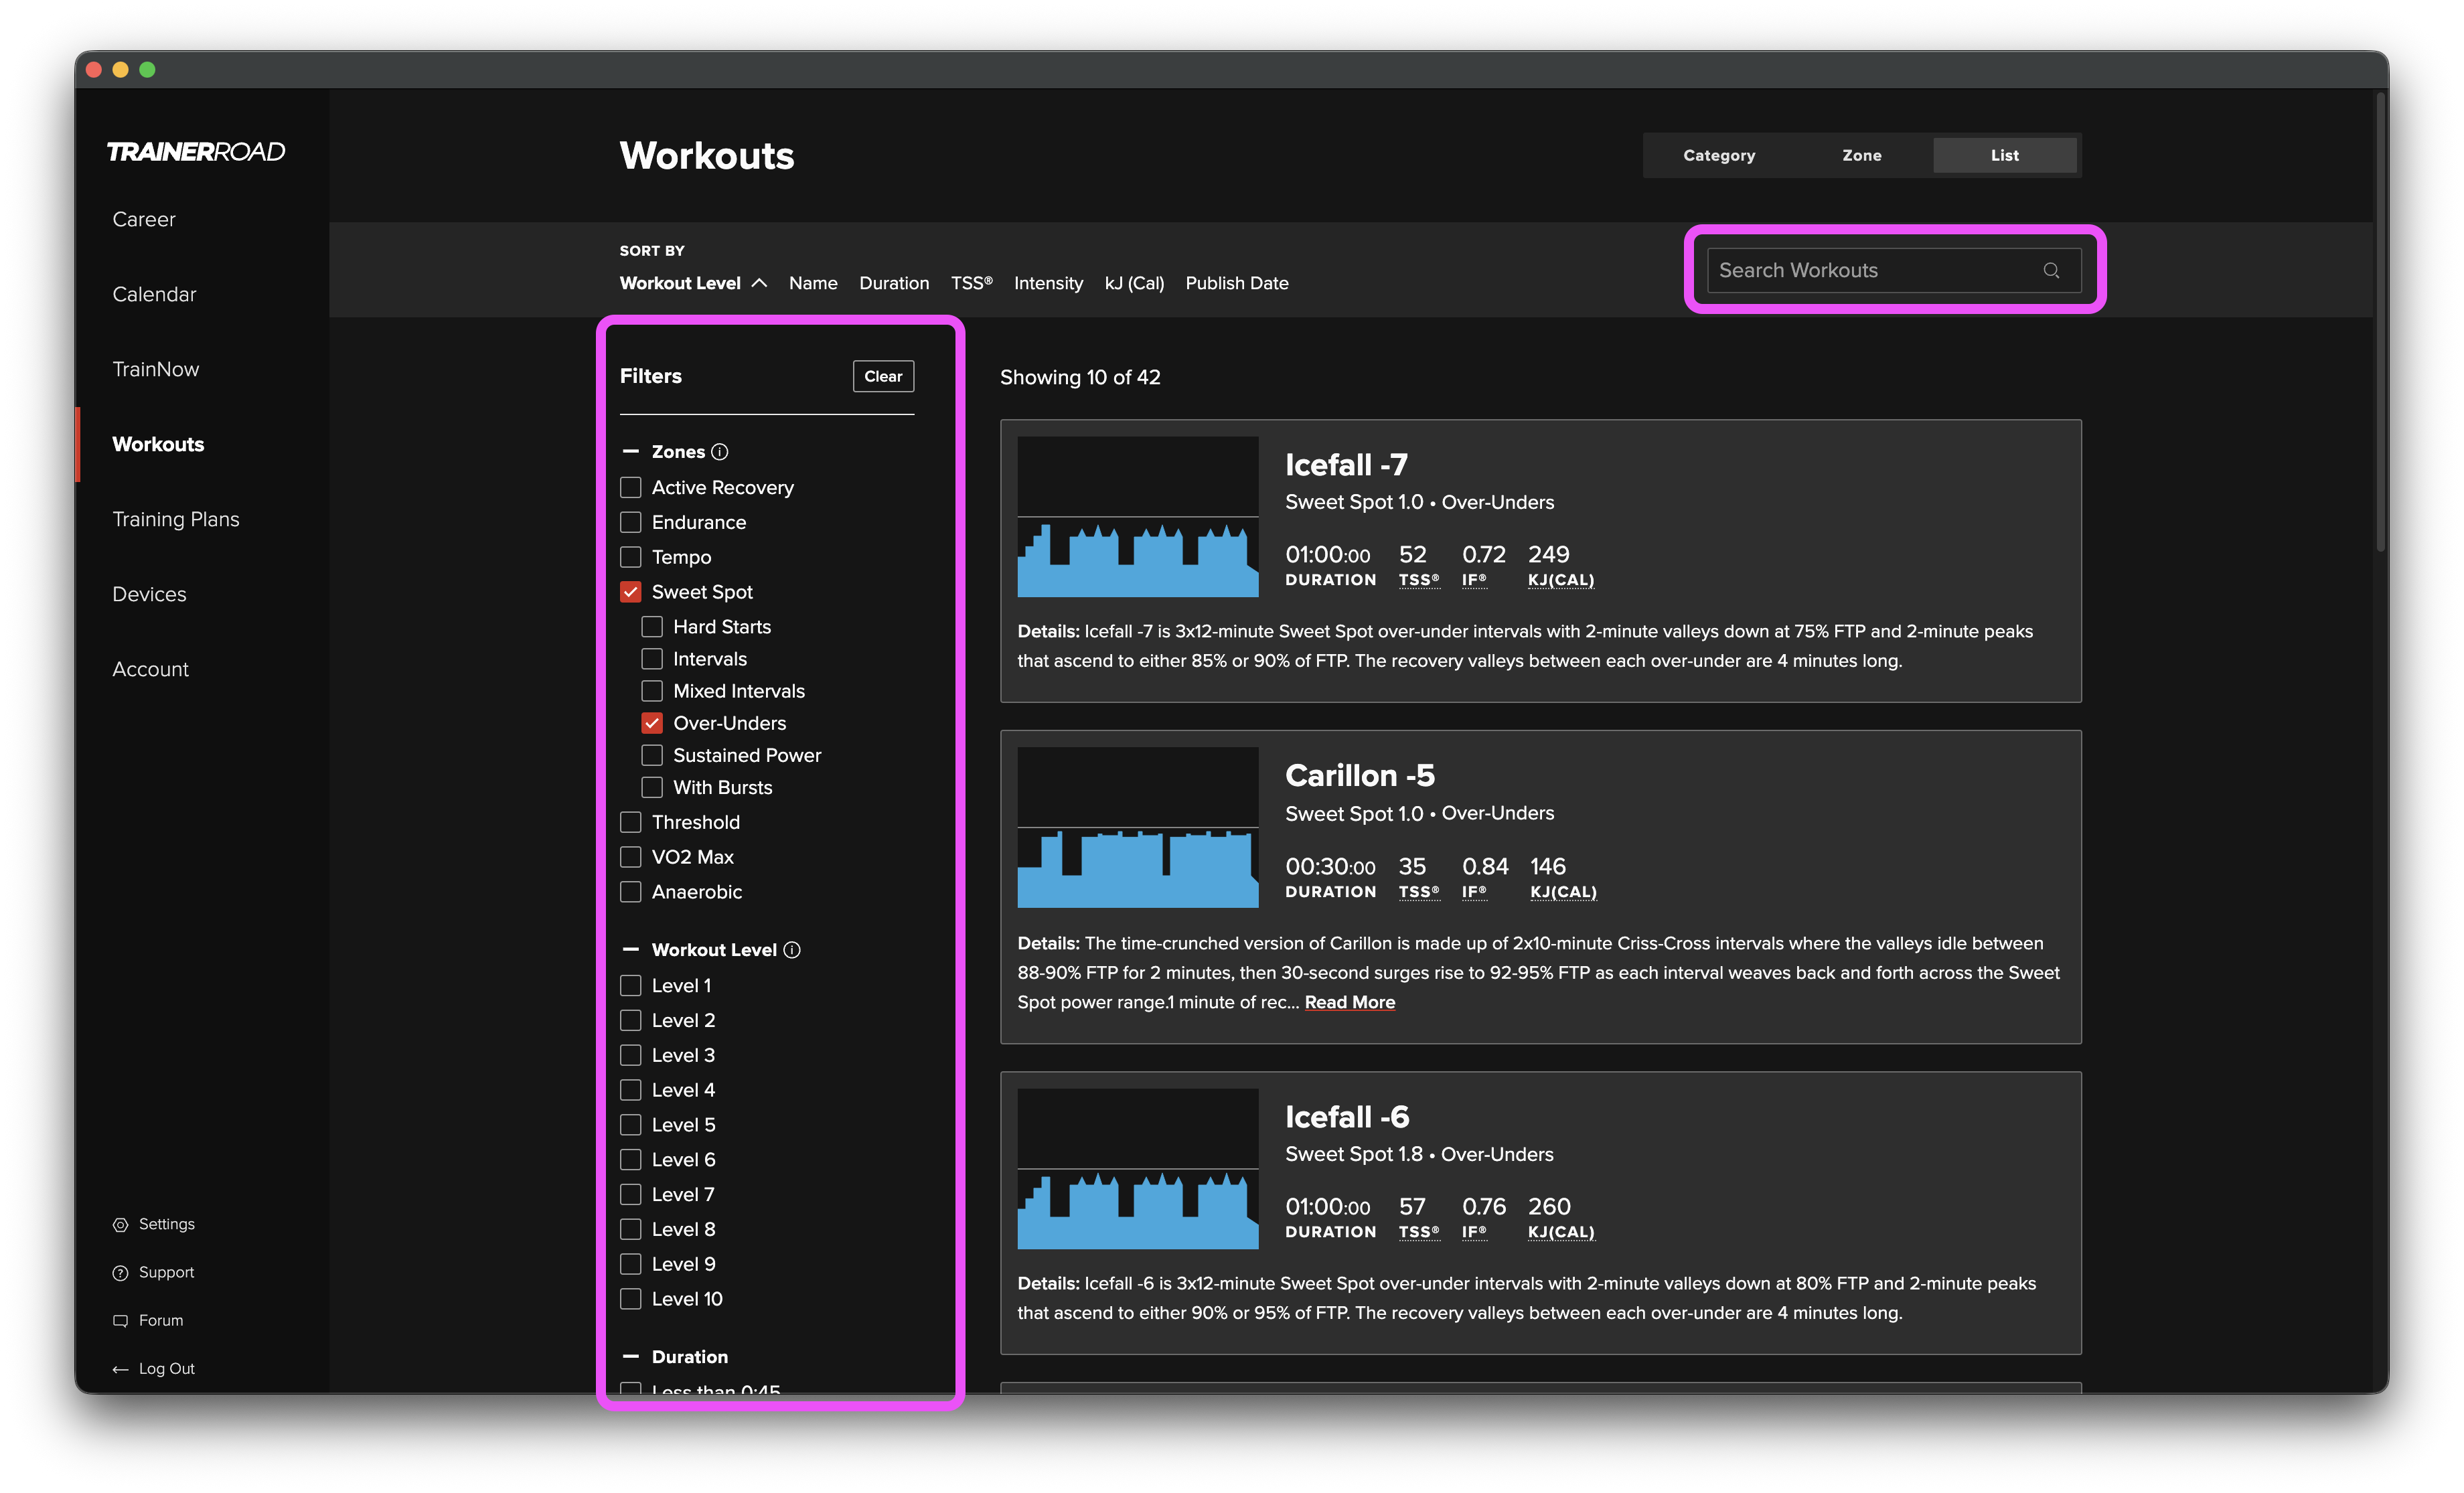Switch to the Category view tab
Image resolution: width=2464 pixels, height=1493 pixels.
click(1719, 155)
